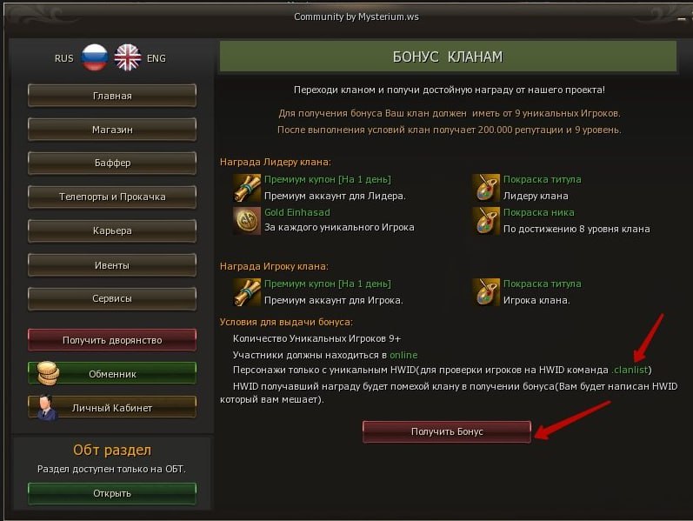This screenshot has width=693, height=521.
Task: Click the green Открыть button
Action: click(112, 493)
